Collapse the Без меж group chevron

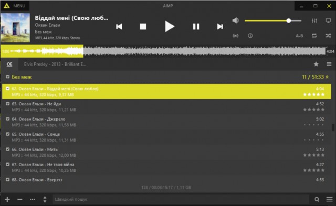(x=327, y=77)
